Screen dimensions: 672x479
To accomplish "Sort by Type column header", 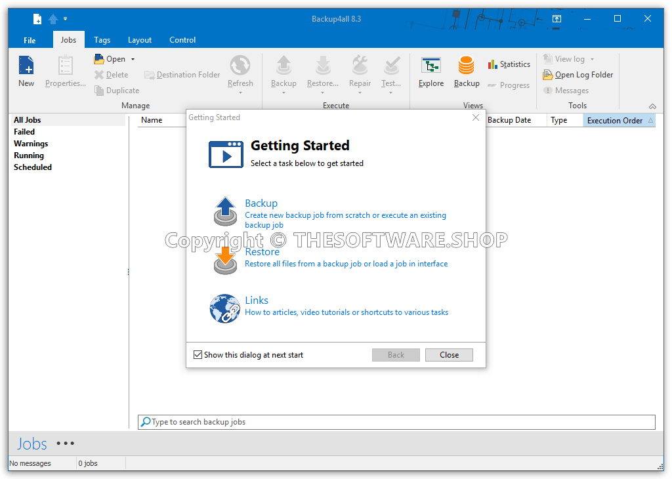I will [565, 120].
